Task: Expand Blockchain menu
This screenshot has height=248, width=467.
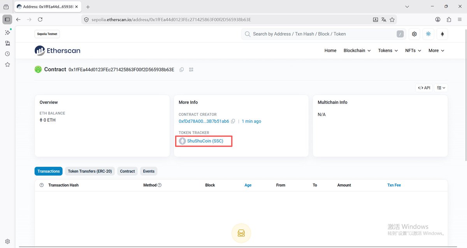Action: 357,51
